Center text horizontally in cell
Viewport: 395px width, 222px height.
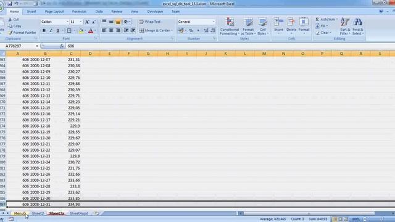[x=111, y=30]
